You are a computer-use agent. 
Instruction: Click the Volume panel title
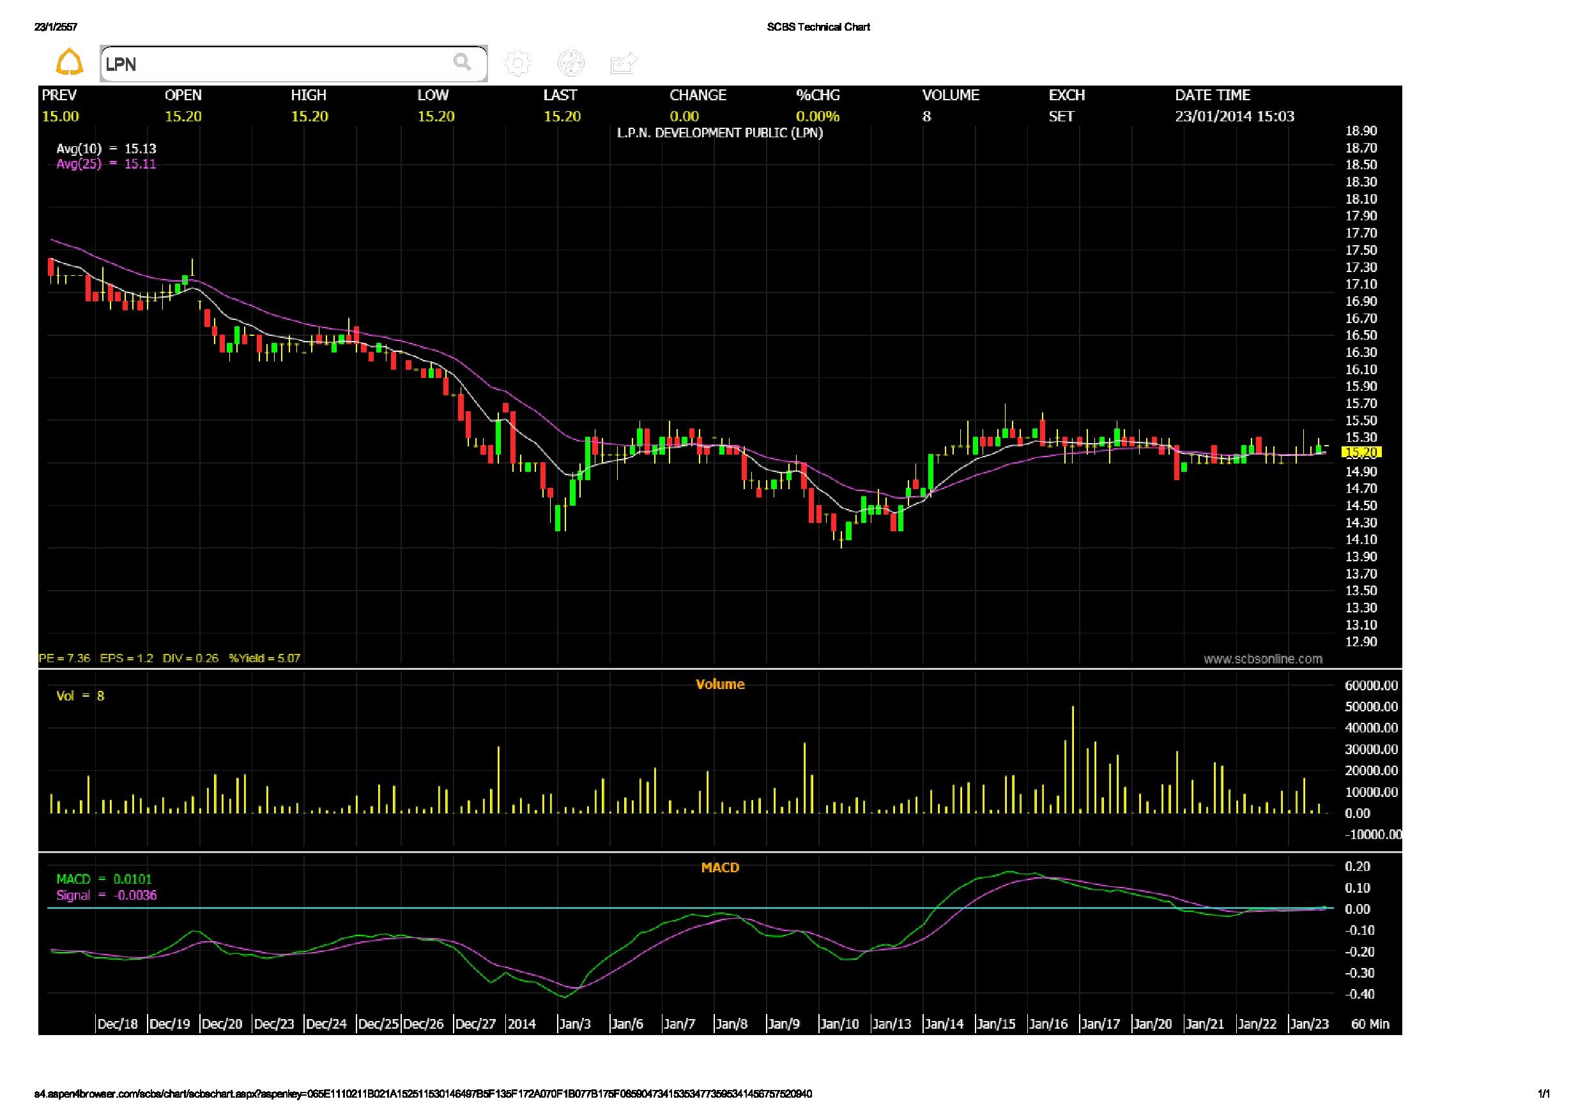720,685
